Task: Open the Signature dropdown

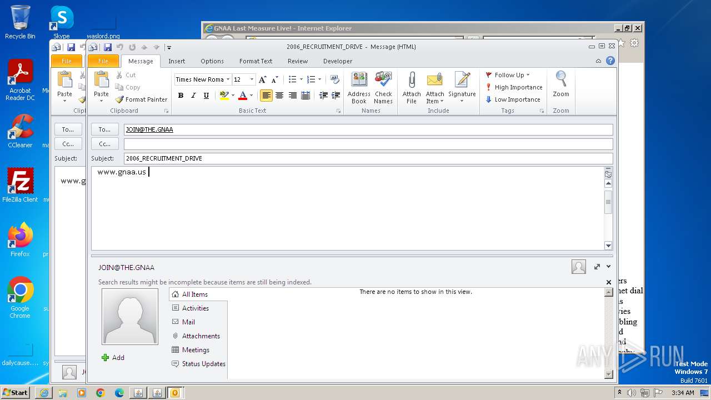Action: (x=462, y=88)
